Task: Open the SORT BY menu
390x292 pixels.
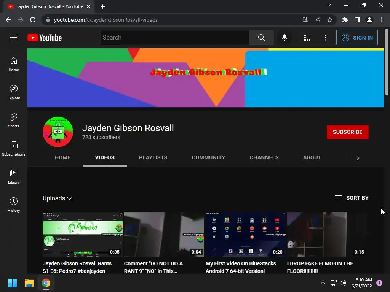Action: 352,198
